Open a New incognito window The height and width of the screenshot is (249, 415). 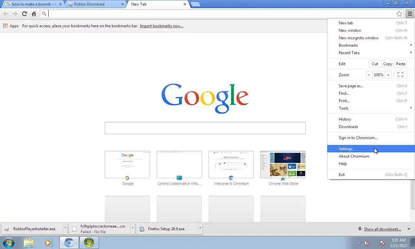(x=371, y=38)
